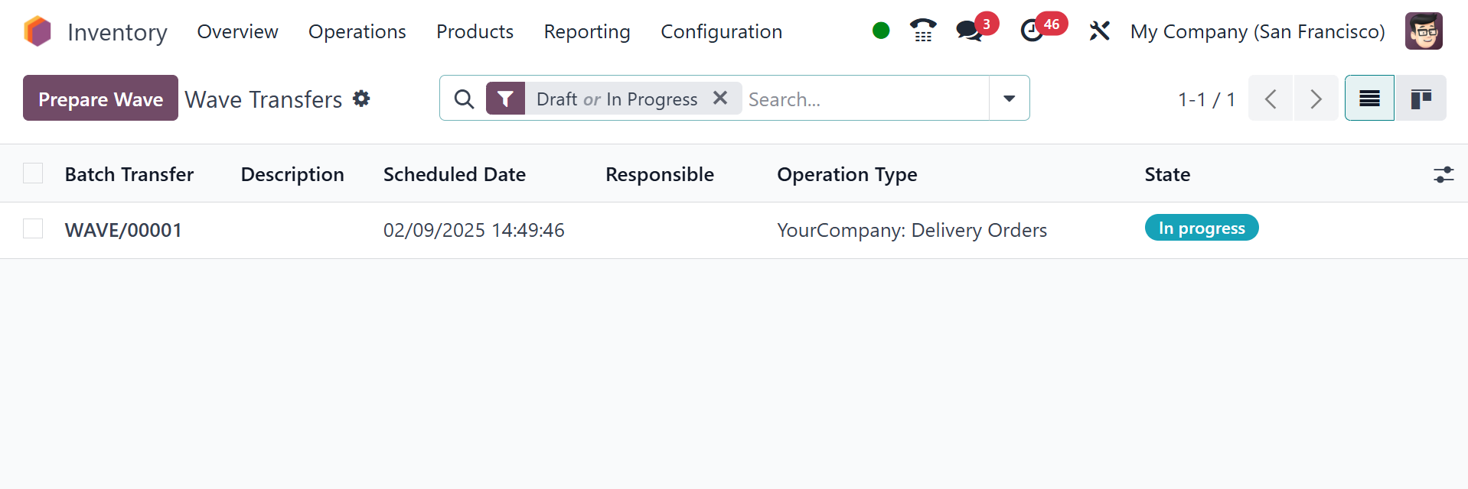Open the discuss messages icon

pyautogui.click(x=969, y=31)
